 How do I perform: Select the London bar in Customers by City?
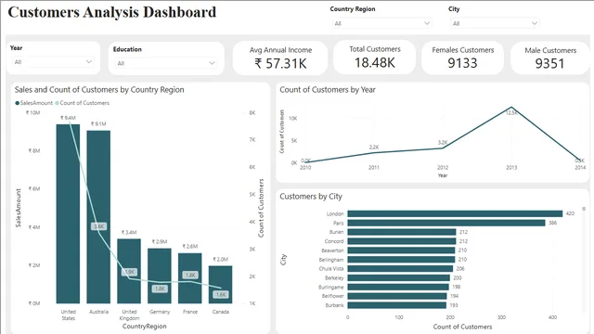455,213
